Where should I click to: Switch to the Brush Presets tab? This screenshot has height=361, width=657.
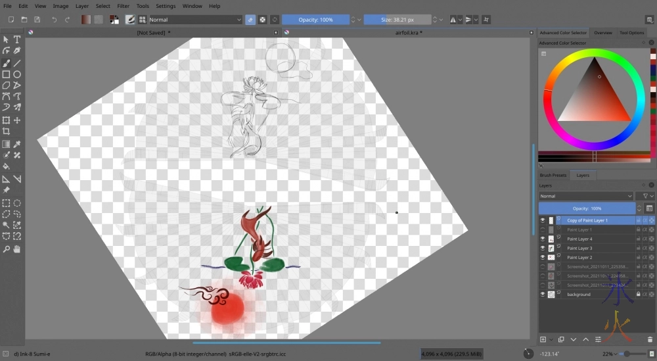[553, 176]
